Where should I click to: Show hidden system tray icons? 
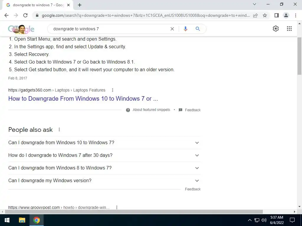(x=250, y=220)
